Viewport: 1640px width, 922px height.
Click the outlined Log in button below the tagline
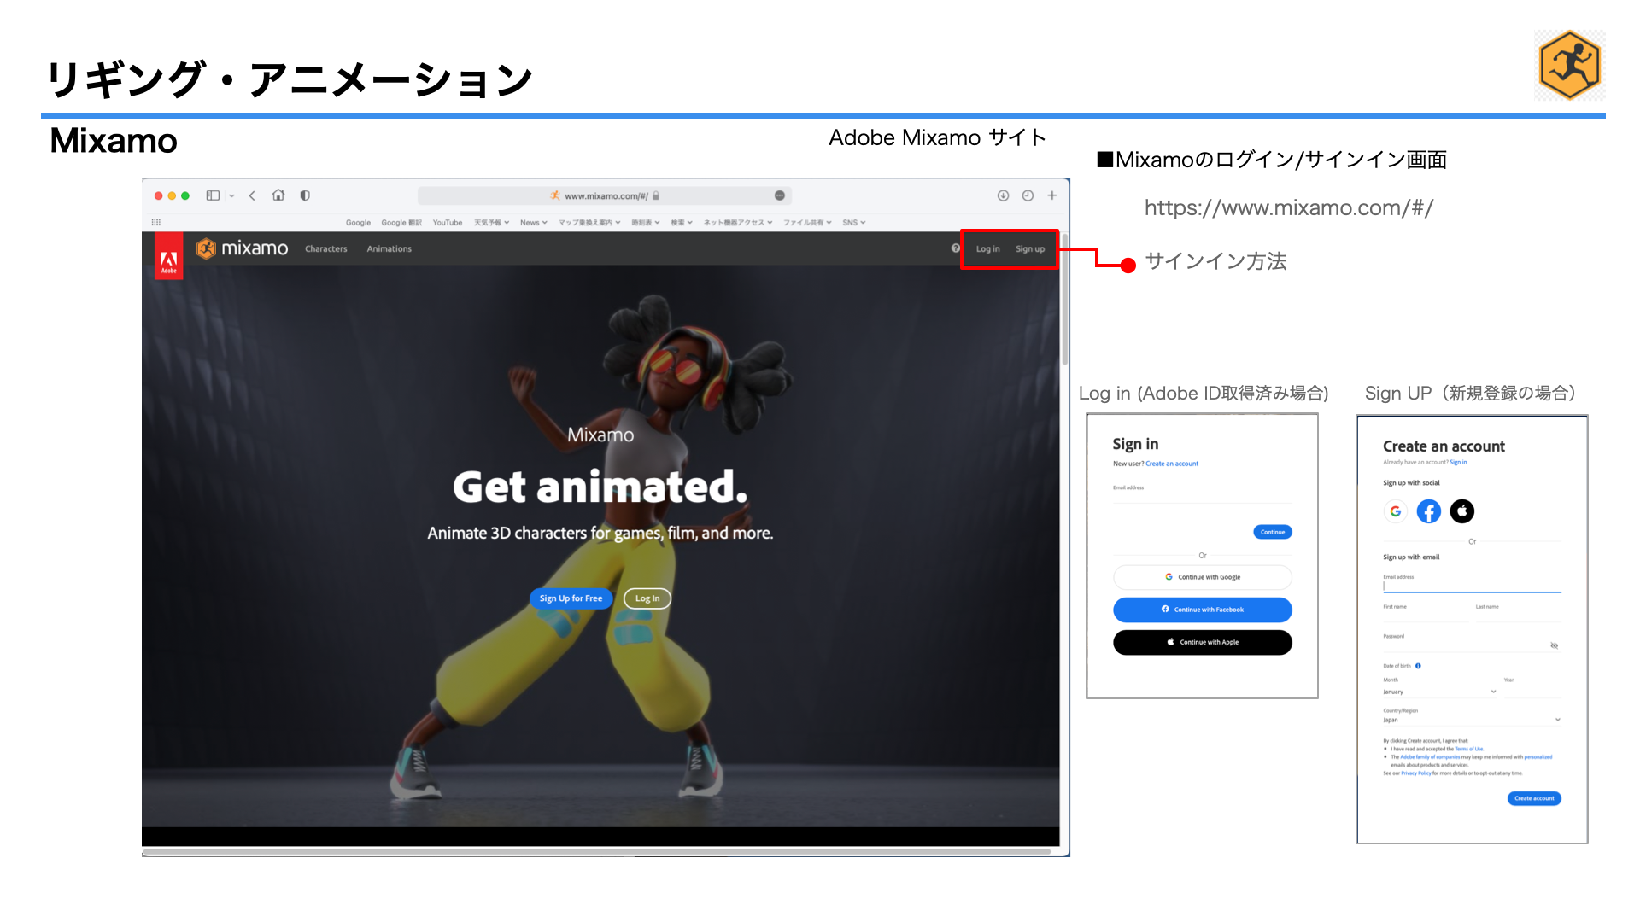point(647,598)
